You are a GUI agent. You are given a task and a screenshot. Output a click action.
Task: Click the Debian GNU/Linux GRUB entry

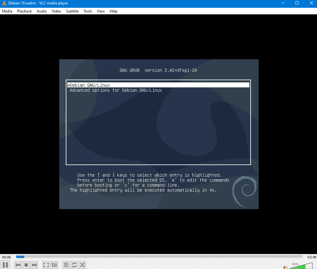coord(158,85)
